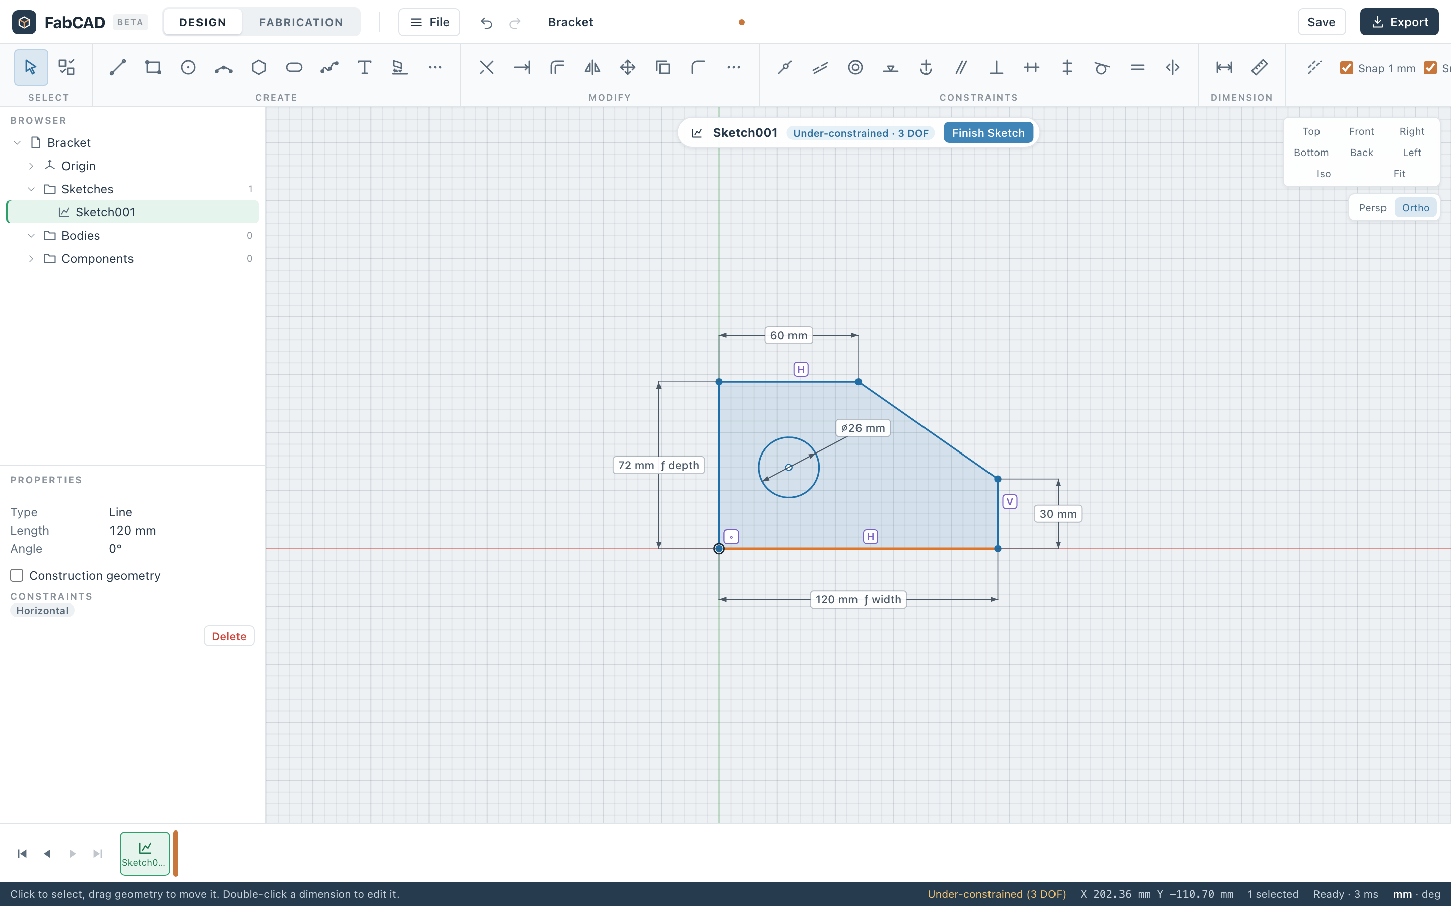Switch to the Fabrication tab
1451x906 pixels.
click(301, 22)
